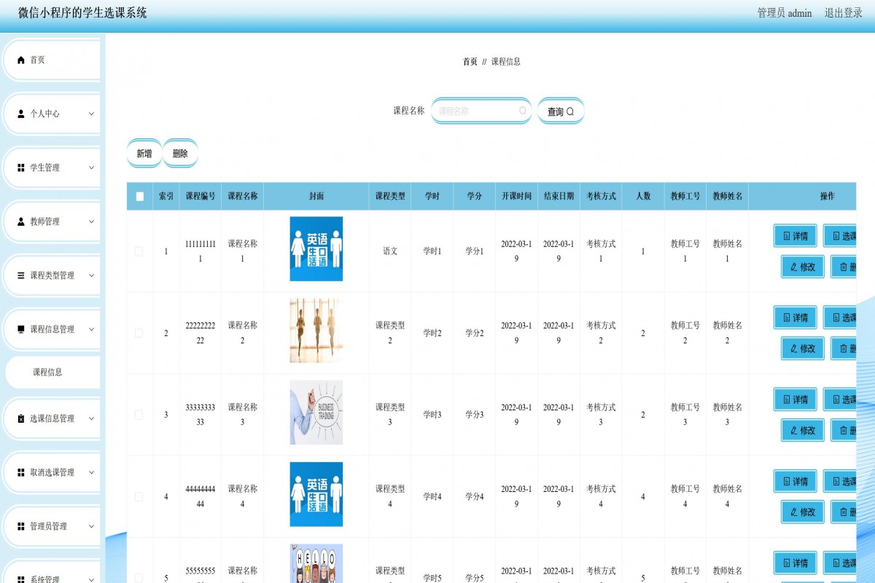Screen dimensions: 875x583
Task: Collapse the 课程信息管理 chevron
Action: tap(91, 329)
